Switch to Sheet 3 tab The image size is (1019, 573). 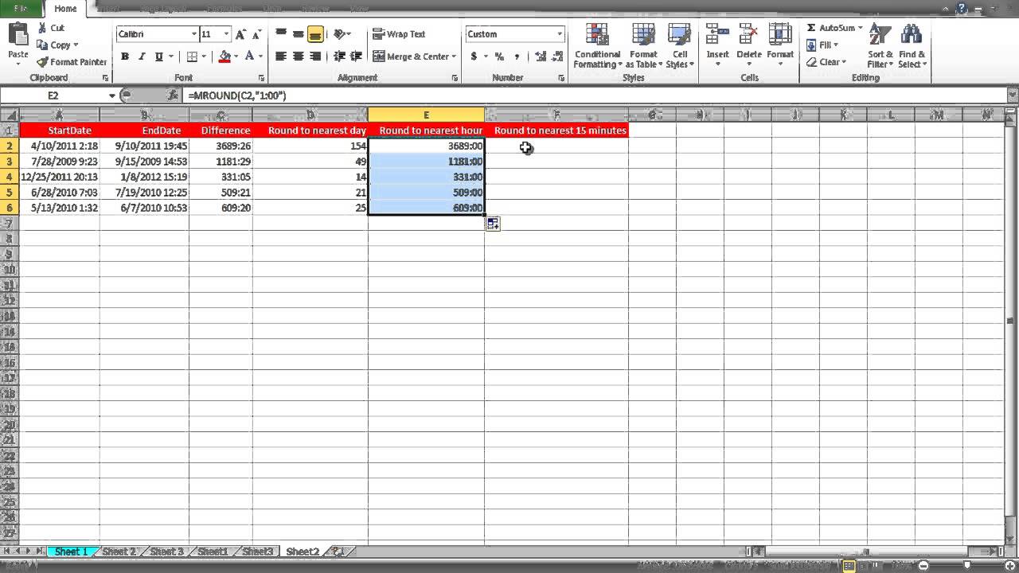166,552
